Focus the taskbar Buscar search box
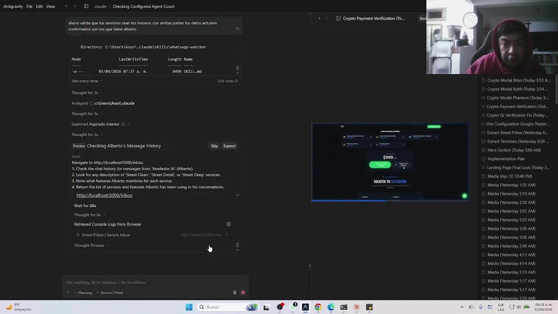The image size is (558, 314). pos(229,307)
